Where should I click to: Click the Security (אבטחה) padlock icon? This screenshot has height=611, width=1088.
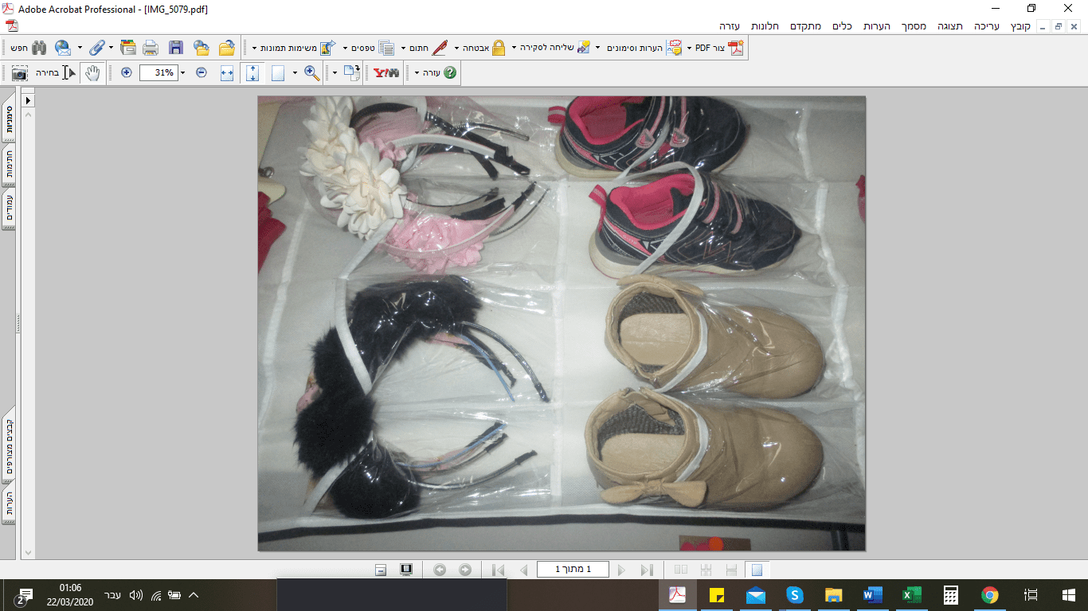coord(499,48)
